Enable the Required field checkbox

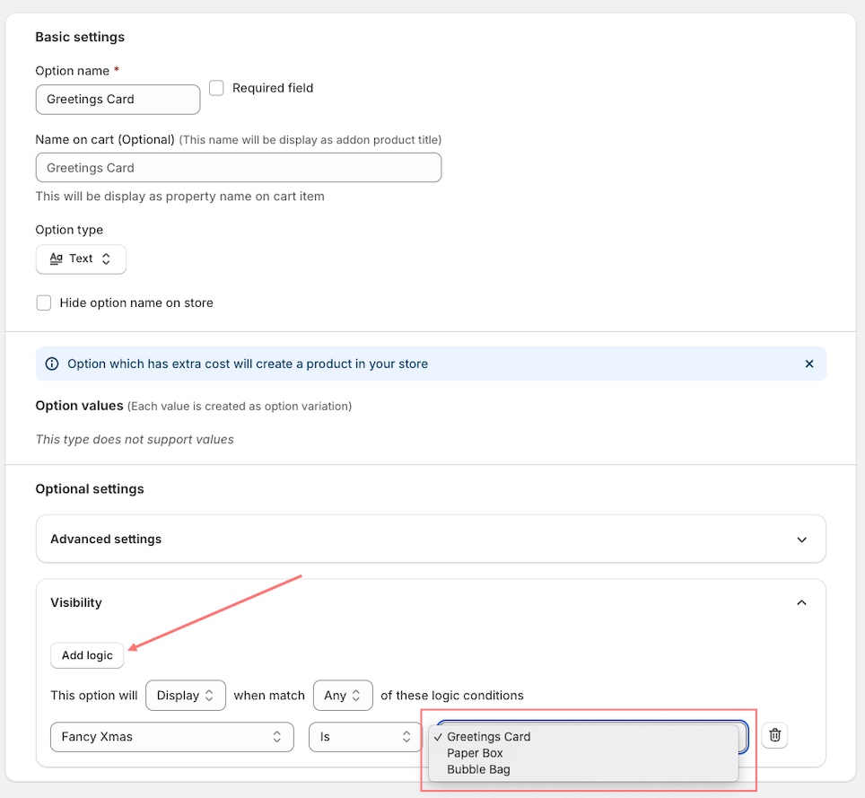216,88
